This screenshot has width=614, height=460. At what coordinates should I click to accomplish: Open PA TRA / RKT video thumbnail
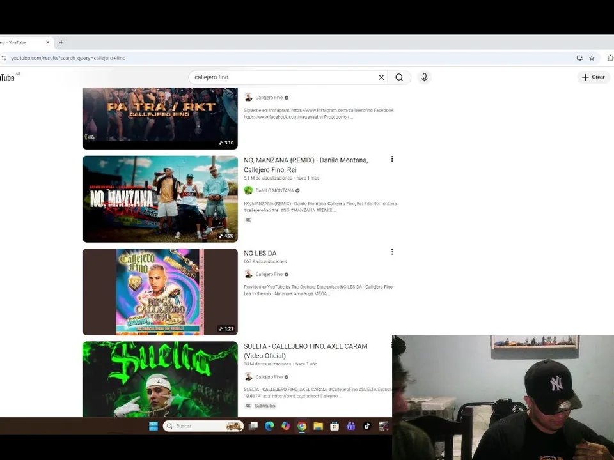coord(160,119)
